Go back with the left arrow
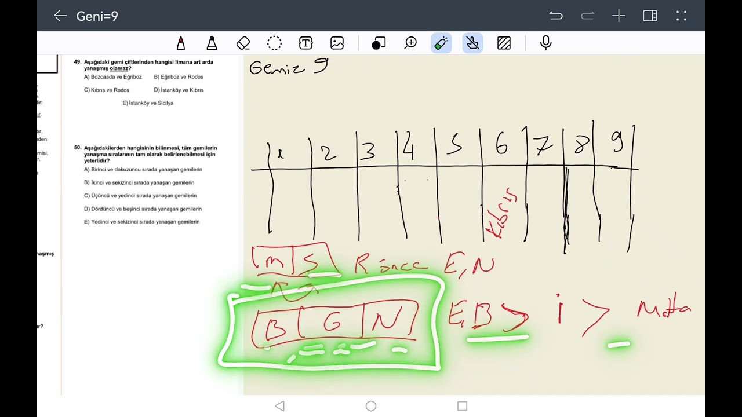742x417 pixels. tap(60, 16)
